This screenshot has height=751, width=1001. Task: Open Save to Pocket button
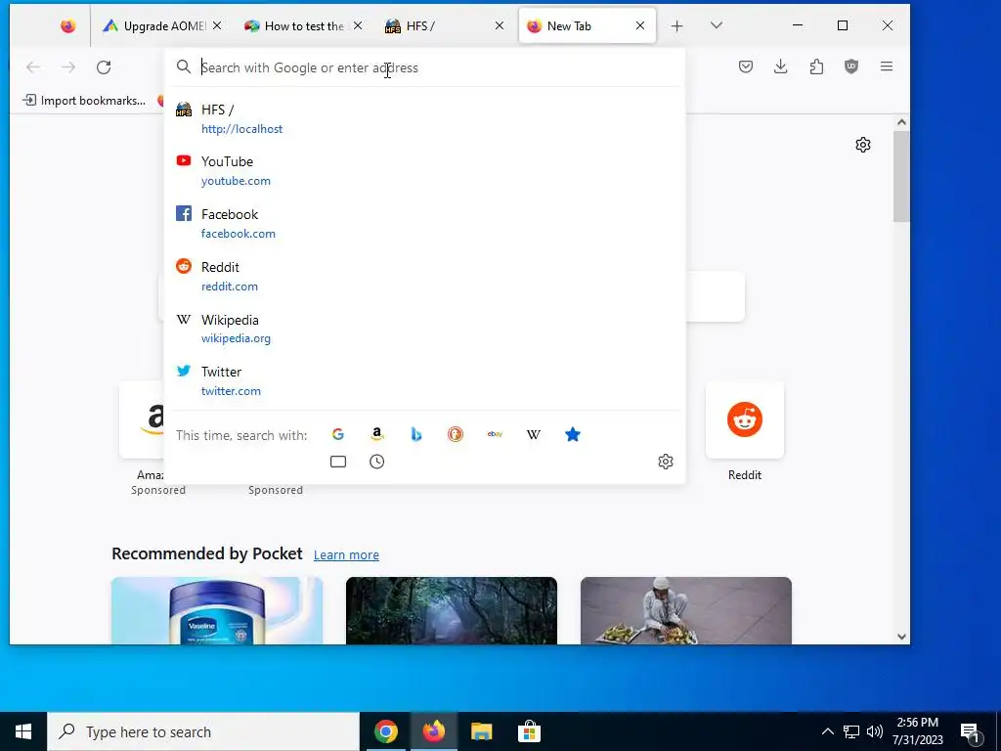746,66
